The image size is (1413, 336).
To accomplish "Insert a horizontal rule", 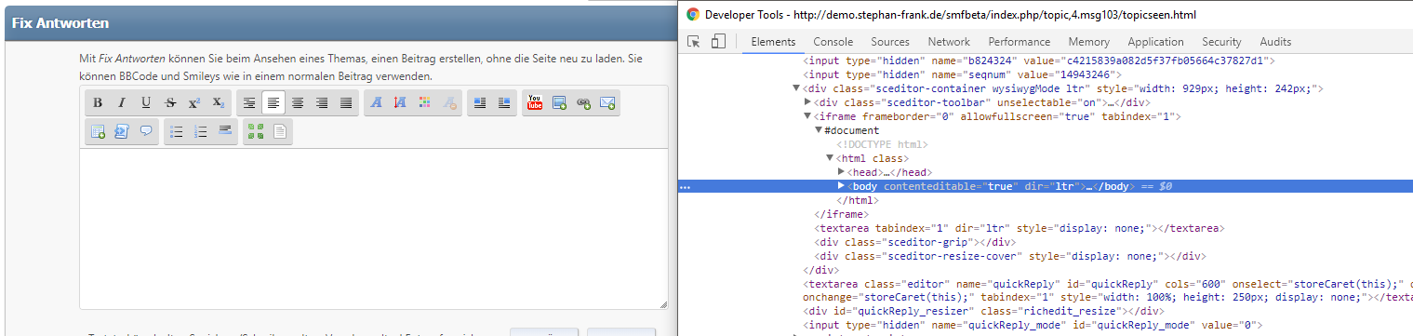I will pos(225,132).
